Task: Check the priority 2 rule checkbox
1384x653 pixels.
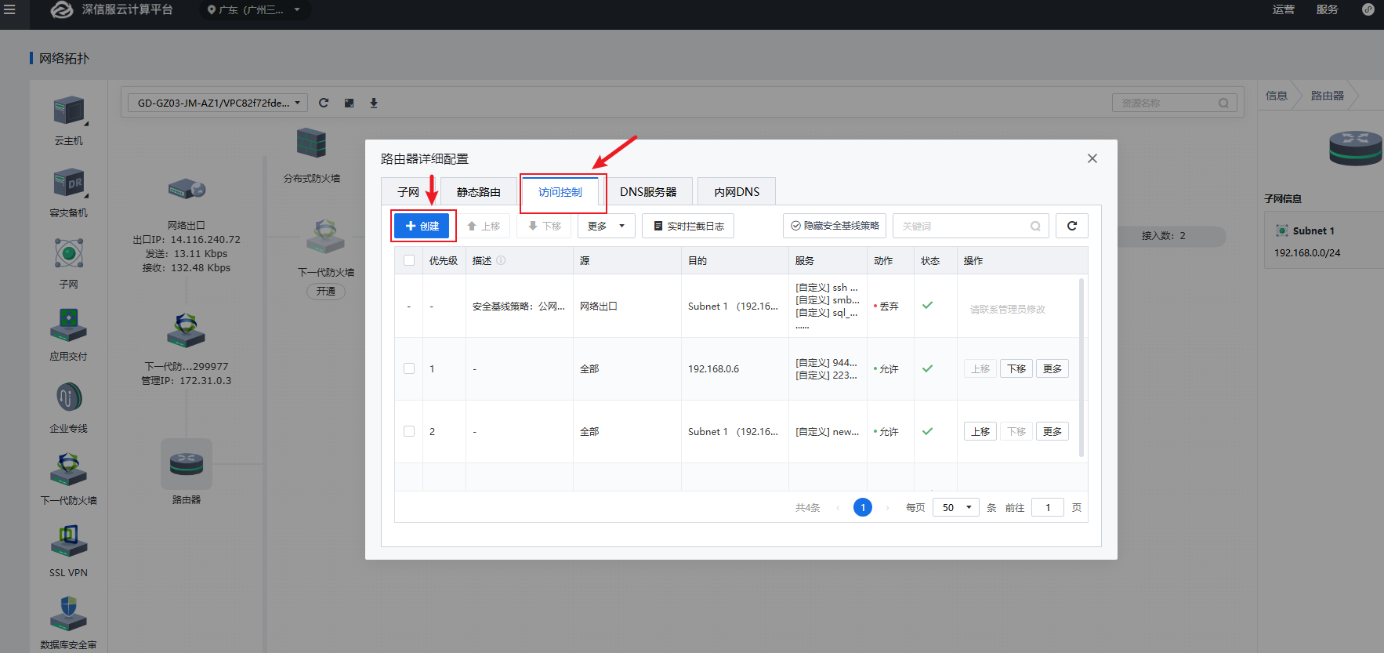Action: (409, 431)
